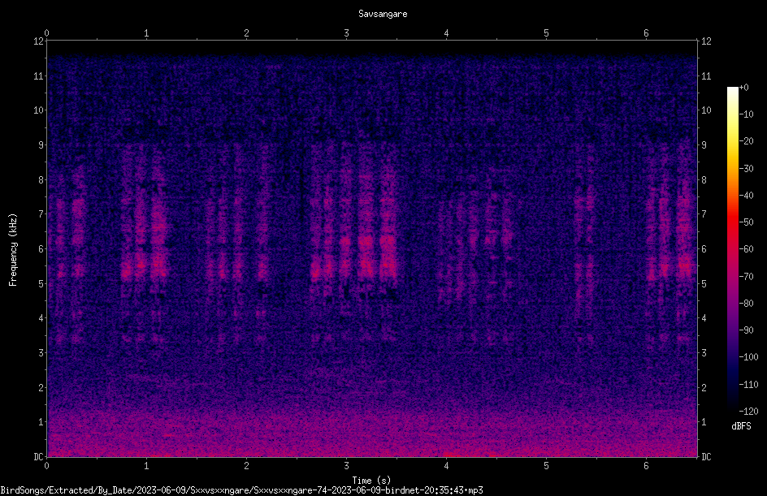
Task: Click the 'Frequency (kHz)' axis label
Action: coord(13,250)
